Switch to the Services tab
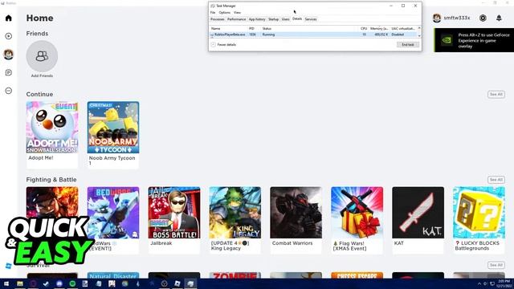The width and height of the screenshot is (514, 289). point(311,19)
